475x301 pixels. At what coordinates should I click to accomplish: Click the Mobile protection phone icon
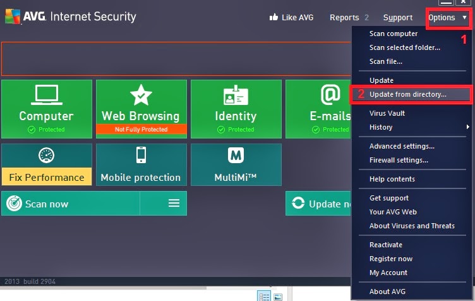141,155
